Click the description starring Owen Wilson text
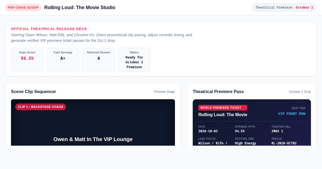322x169 pixels. tap(102, 38)
